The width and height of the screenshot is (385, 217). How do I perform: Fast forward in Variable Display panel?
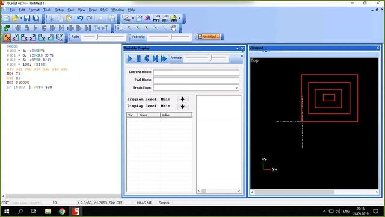click(x=164, y=59)
